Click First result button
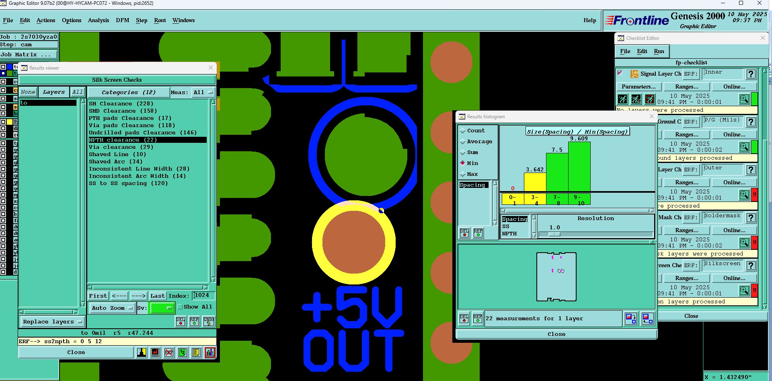The width and height of the screenshot is (772, 381). (x=98, y=296)
